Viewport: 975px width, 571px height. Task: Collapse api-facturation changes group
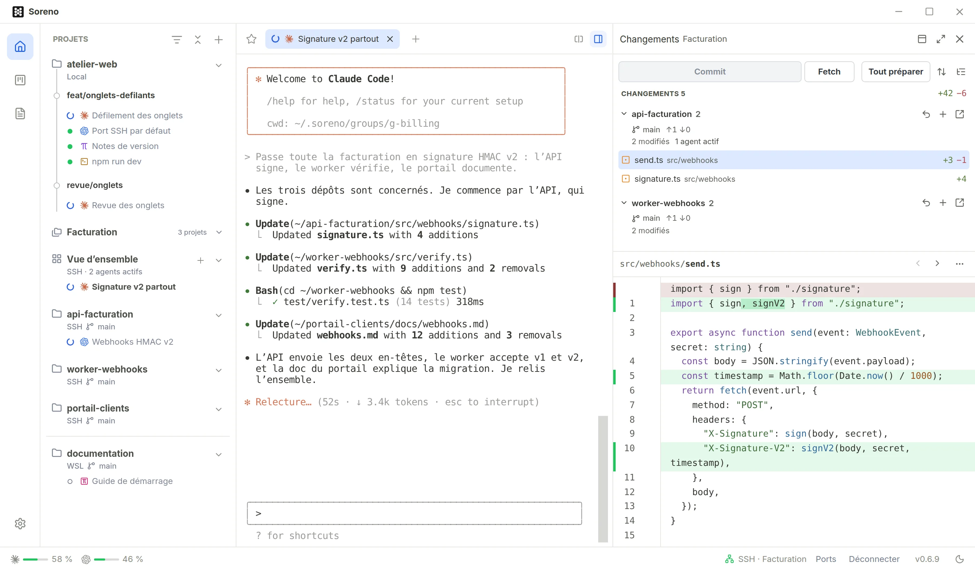coord(624,114)
